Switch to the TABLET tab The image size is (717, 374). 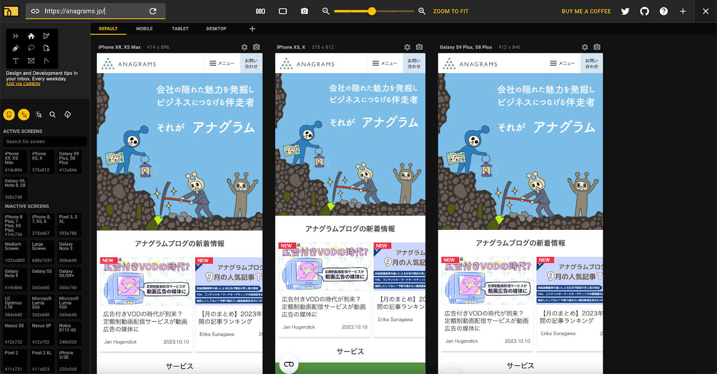180,29
